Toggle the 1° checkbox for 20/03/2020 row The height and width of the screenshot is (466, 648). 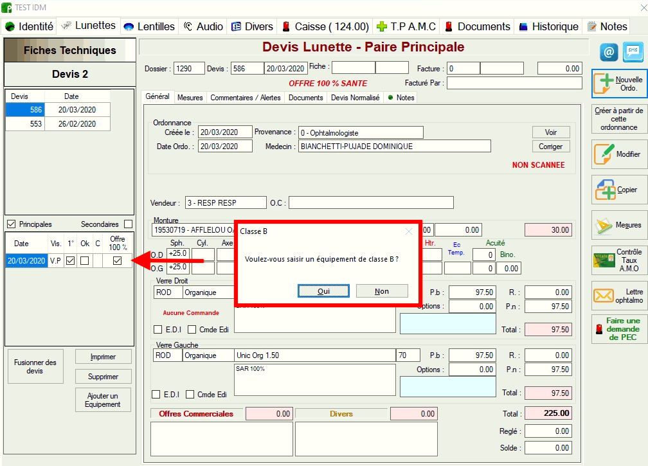pos(71,261)
